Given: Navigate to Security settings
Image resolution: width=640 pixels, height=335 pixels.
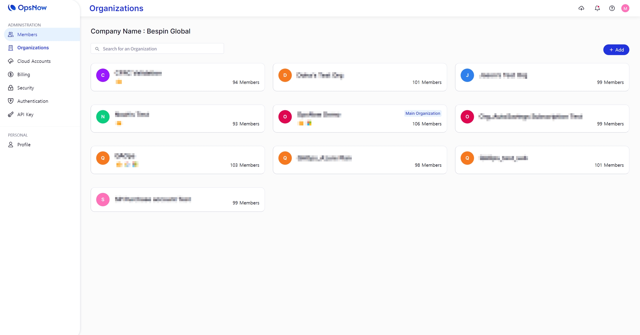Looking at the screenshot, I should pyautogui.click(x=26, y=88).
